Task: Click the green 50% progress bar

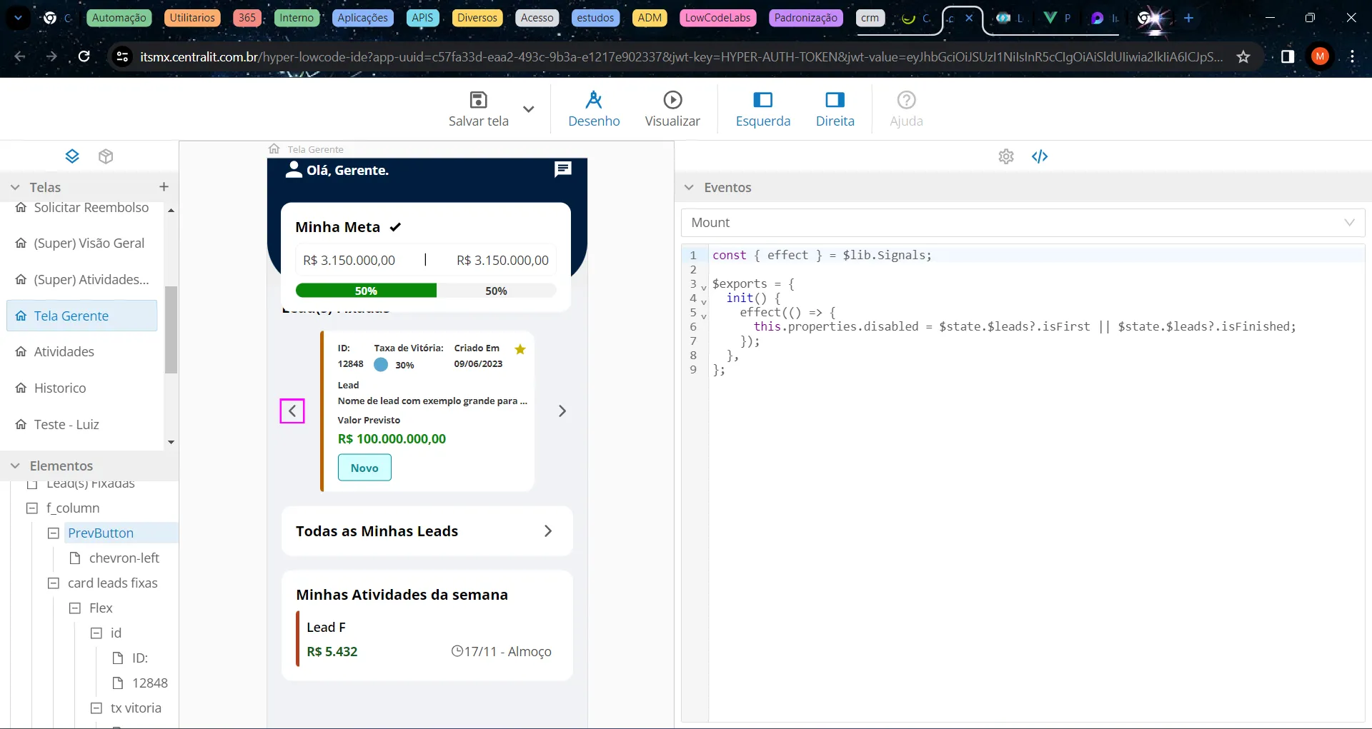Action: click(366, 291)
